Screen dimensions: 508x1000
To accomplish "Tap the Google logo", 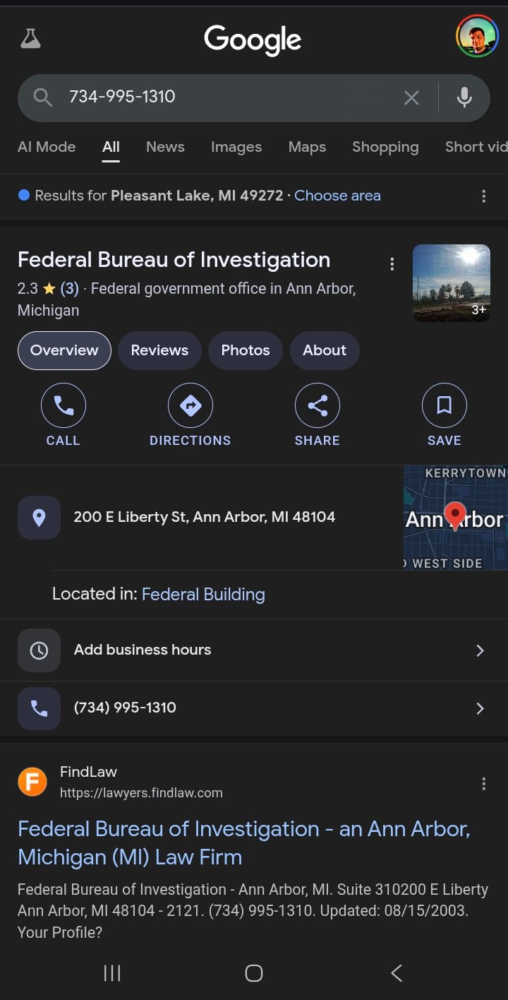I will point(253,40).
